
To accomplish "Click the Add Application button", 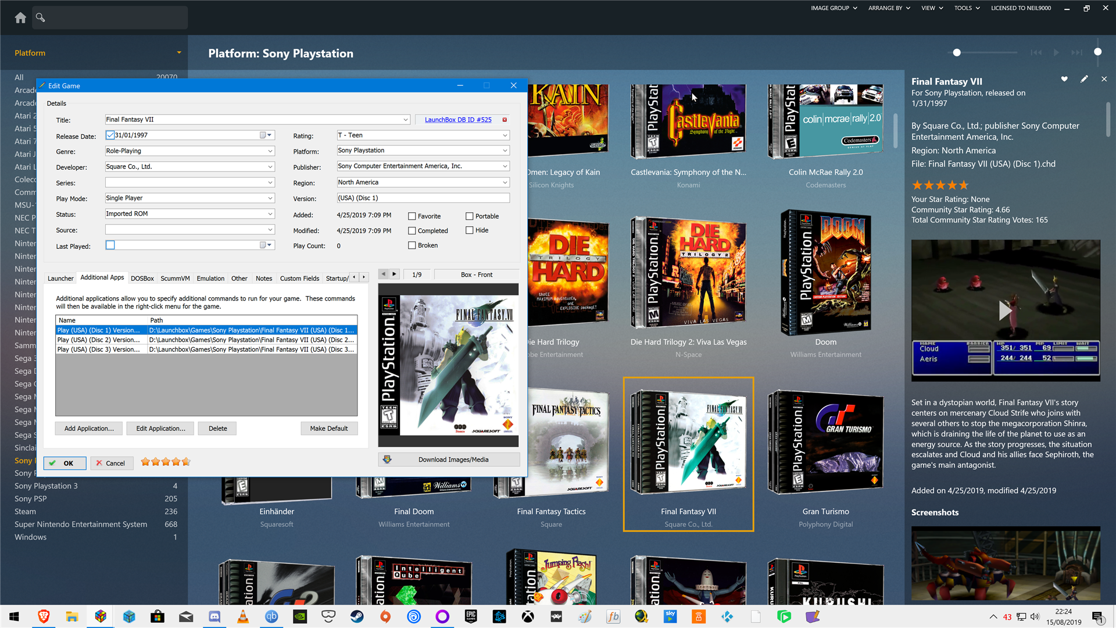I will click(89, 429).
